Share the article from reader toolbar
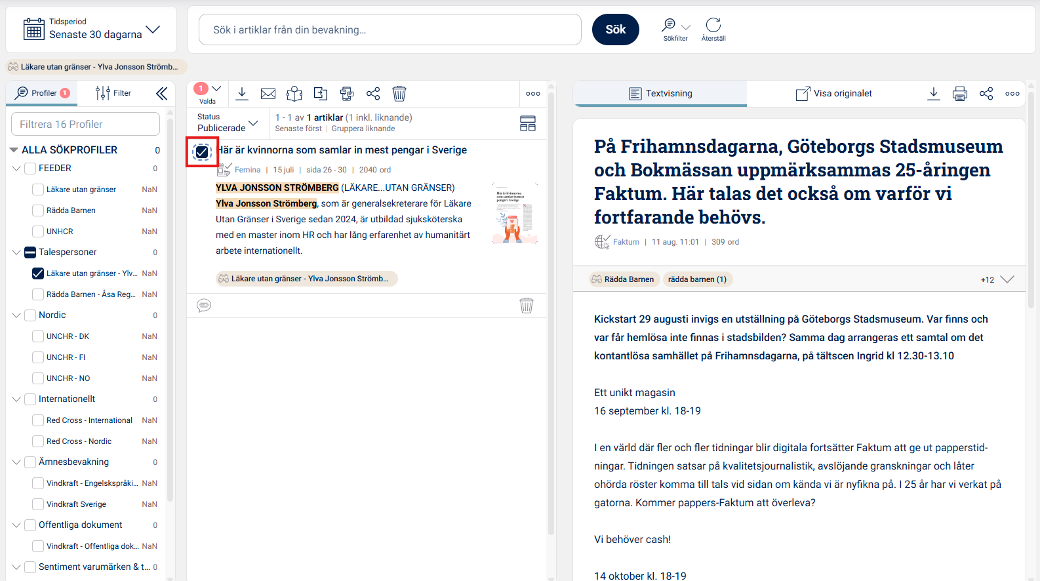 point(986,94)
